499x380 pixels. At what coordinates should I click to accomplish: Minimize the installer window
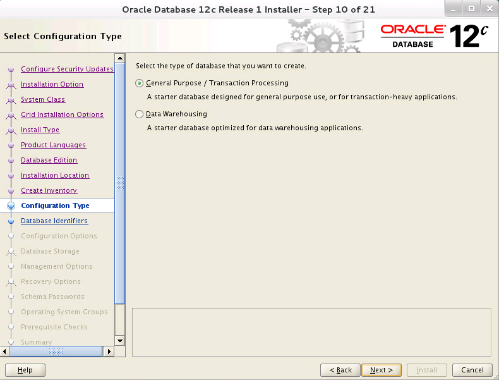click(x=453, y=9)
